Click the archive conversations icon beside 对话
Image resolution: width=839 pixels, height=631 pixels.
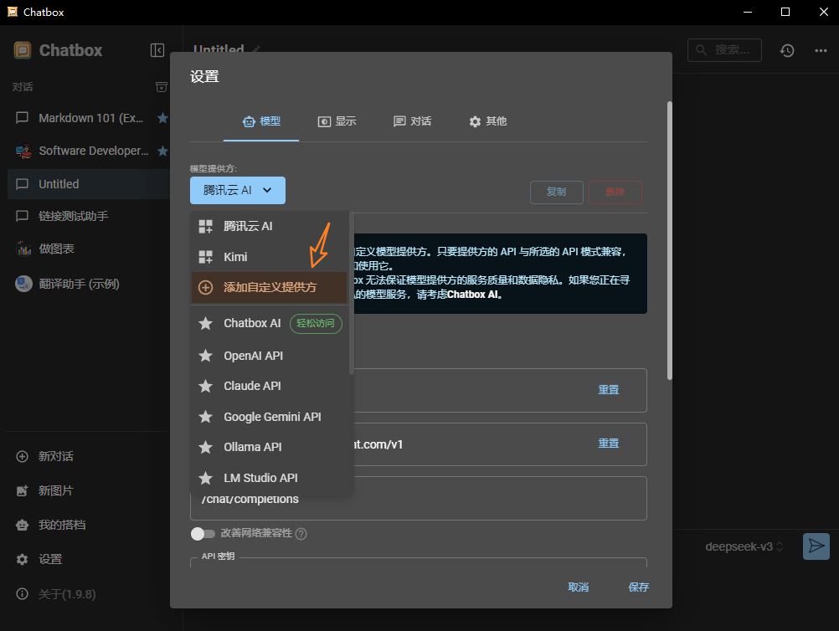pyautogui.click(x=161, y=87)
